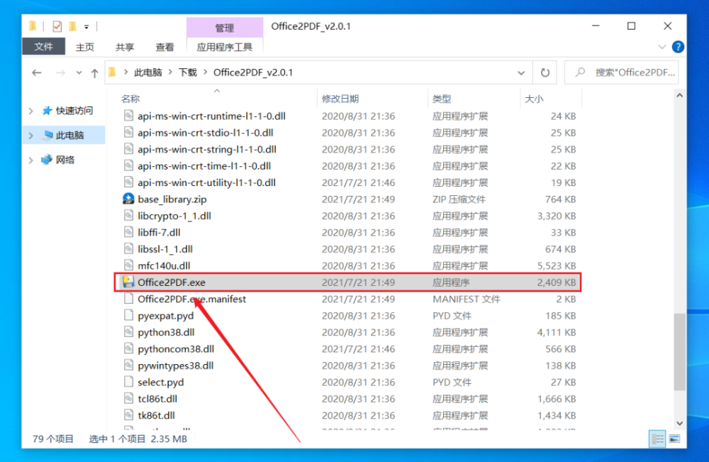Click Office2PDF_v2.0.1 in the address path
Image resolution: width=709 pixels, height=462 pixels.
tap(253, 72)
